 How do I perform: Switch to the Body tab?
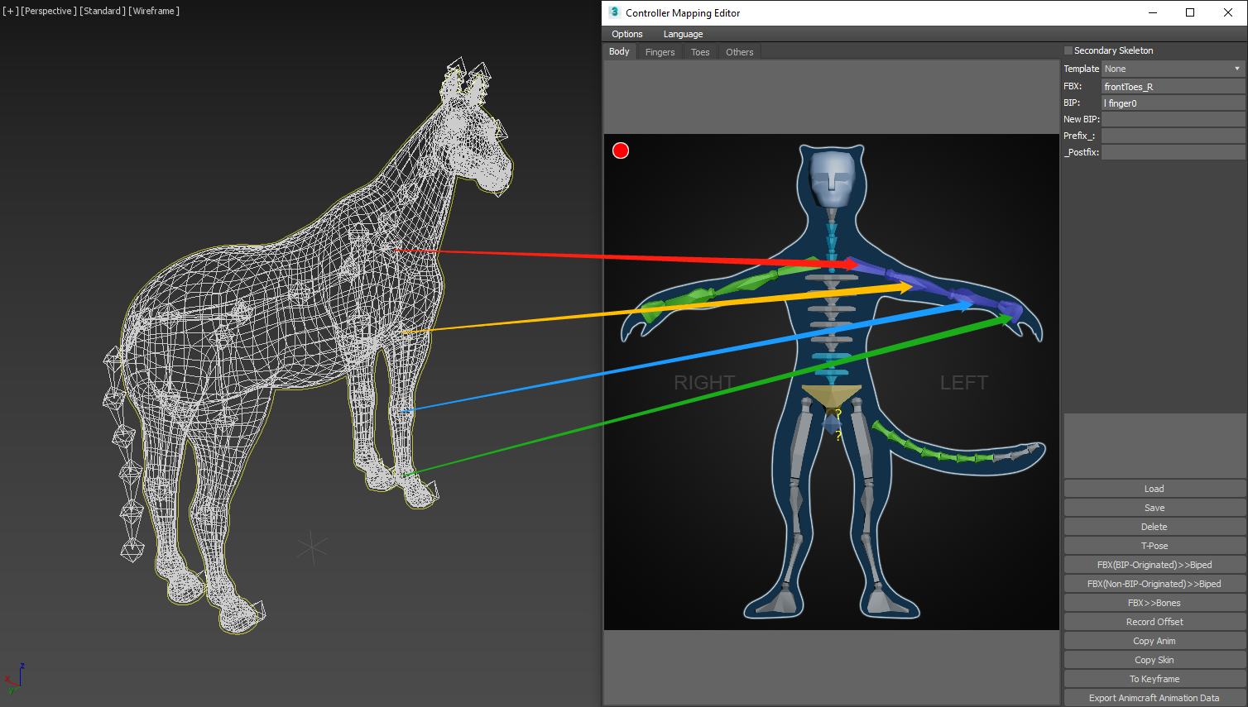tap(619, 51)
